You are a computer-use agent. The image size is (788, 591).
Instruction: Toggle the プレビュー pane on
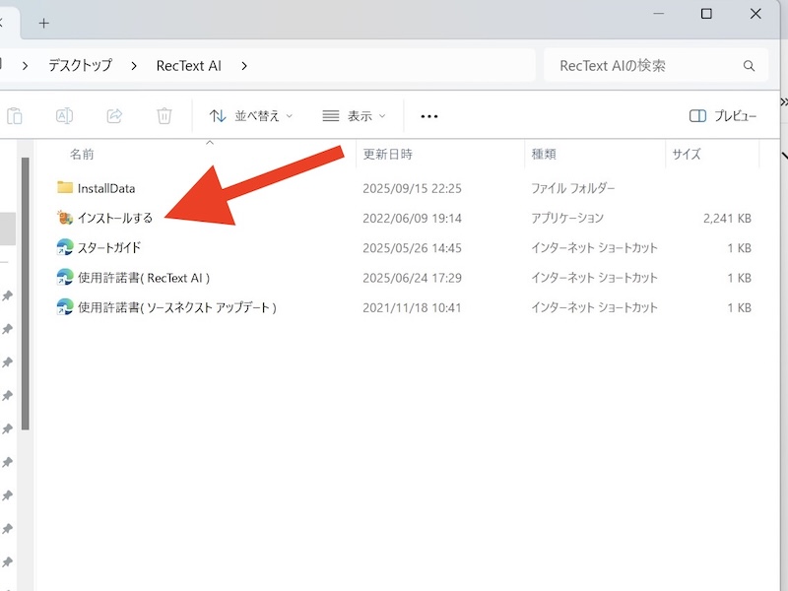pyautogui.click(x=722, y=115)
